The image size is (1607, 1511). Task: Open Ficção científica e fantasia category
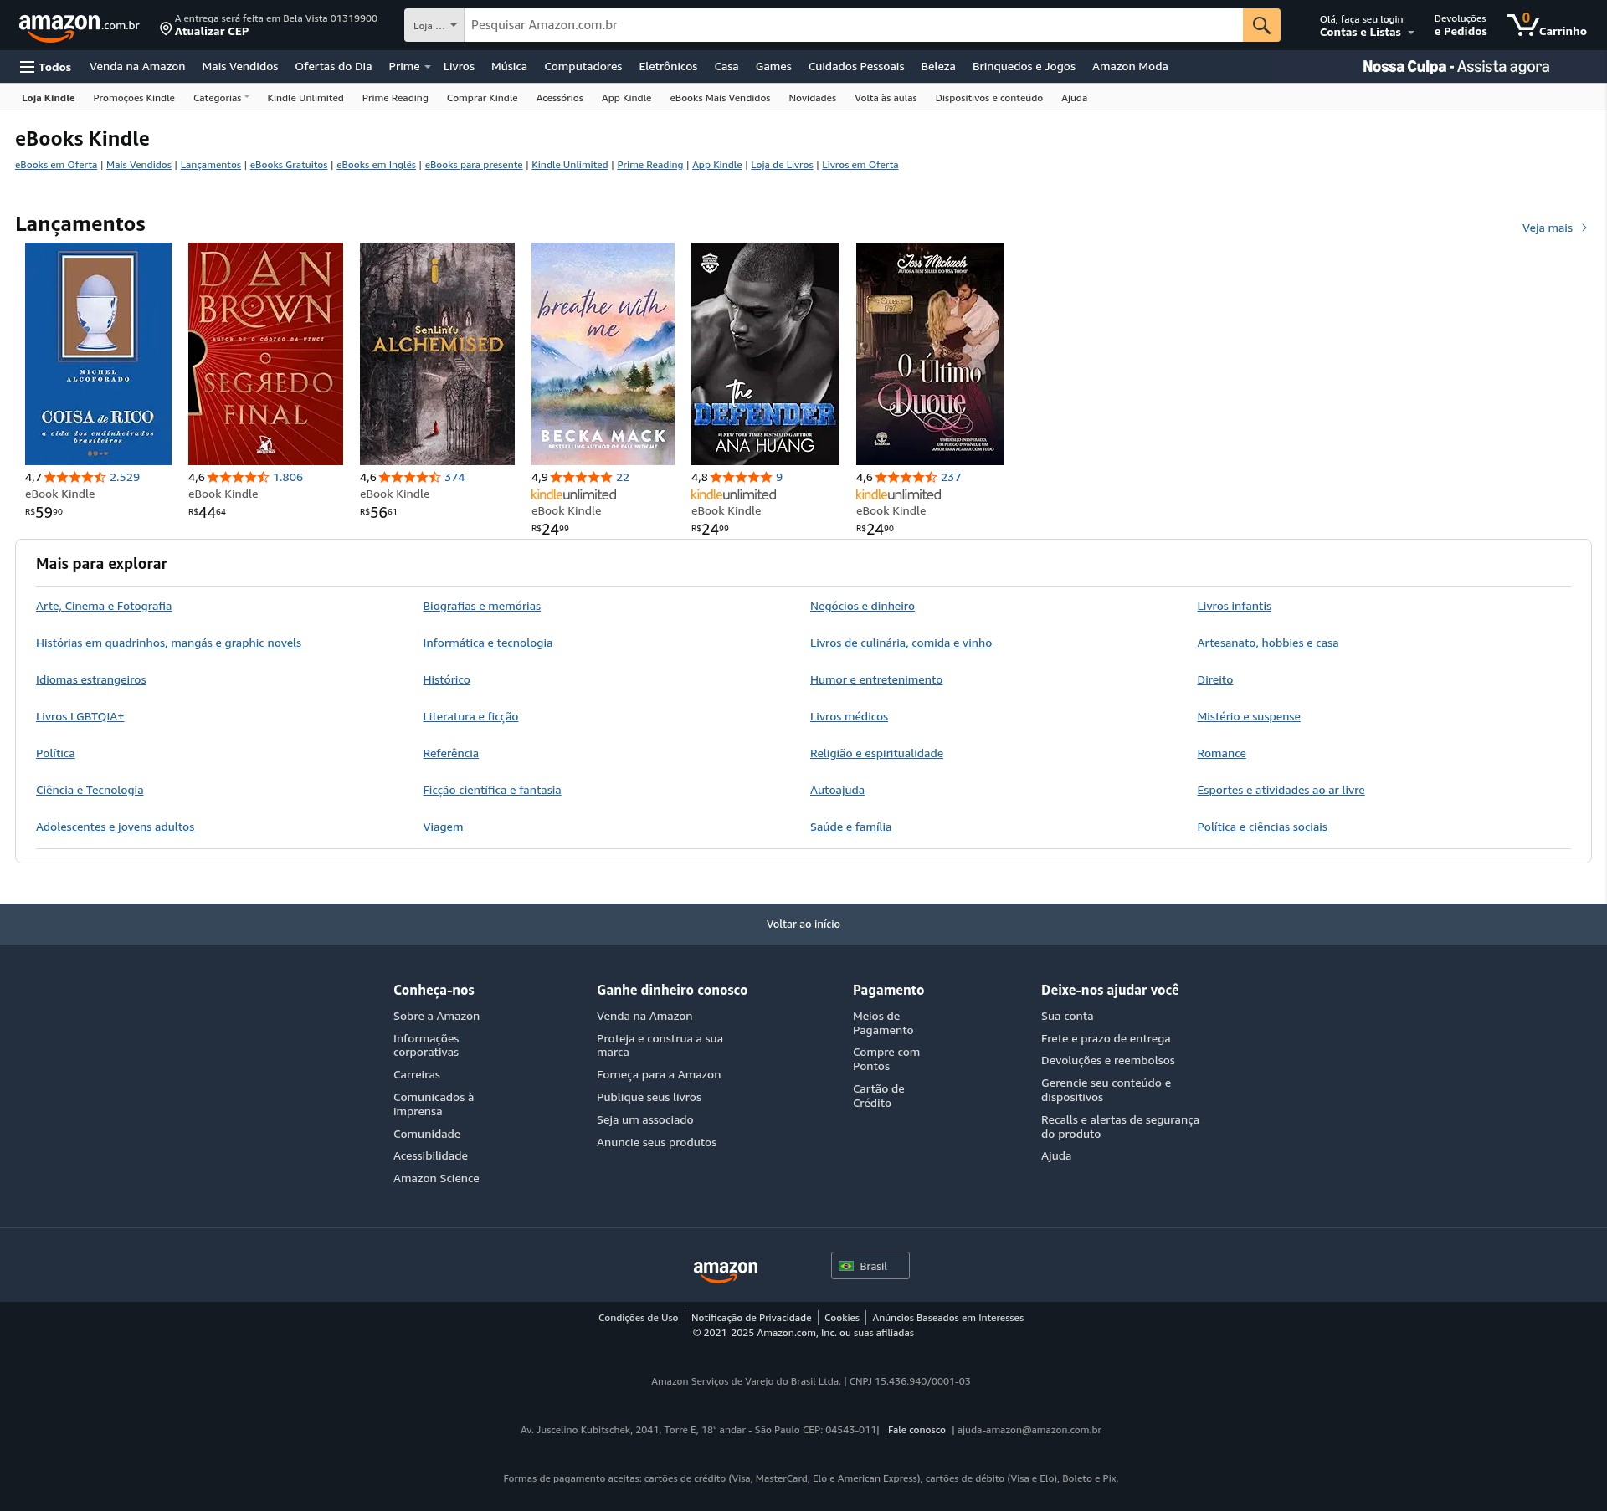click(491, 791)
